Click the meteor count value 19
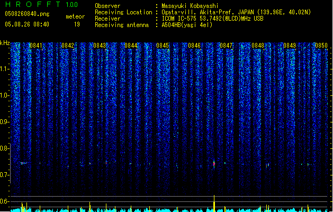Viewport: 333px width, 212px height. 77,24
